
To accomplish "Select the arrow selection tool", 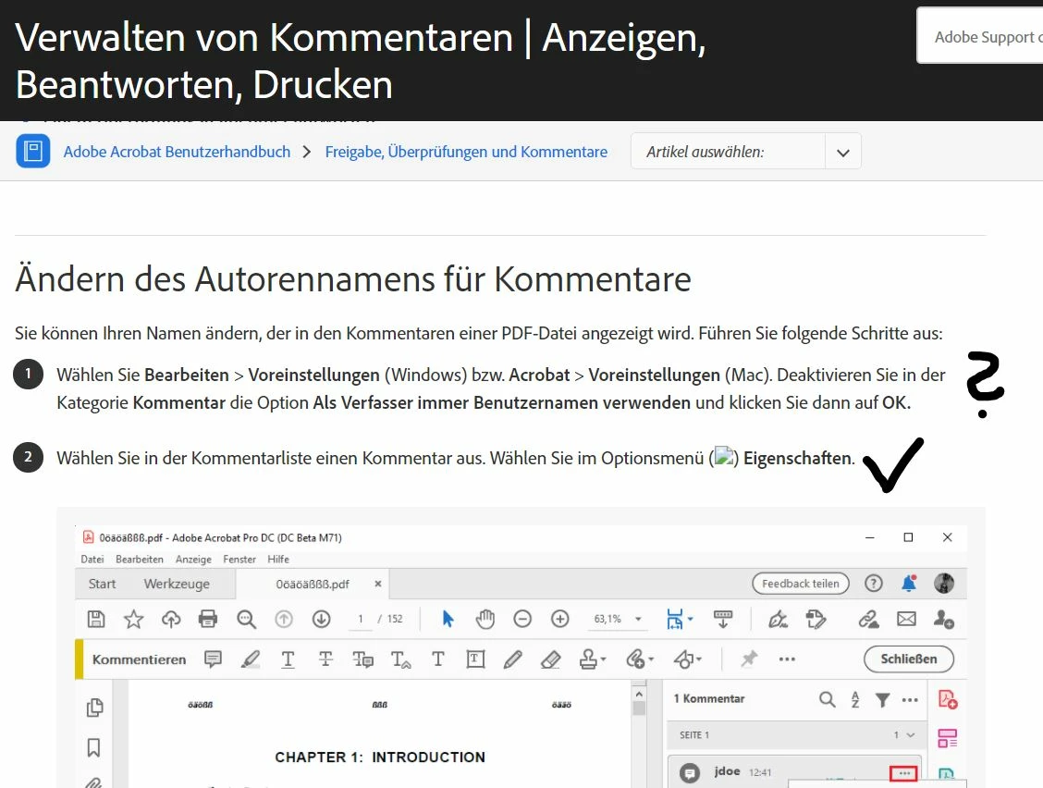I will click(x=448, y=619).
